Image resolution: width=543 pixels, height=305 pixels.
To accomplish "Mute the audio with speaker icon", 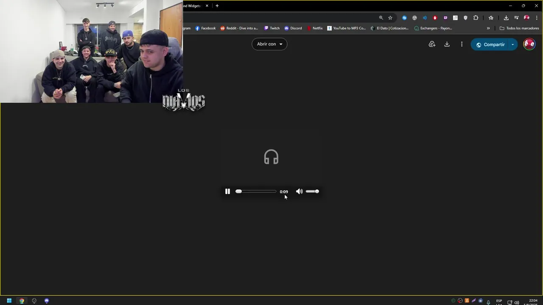I will 299,191.
